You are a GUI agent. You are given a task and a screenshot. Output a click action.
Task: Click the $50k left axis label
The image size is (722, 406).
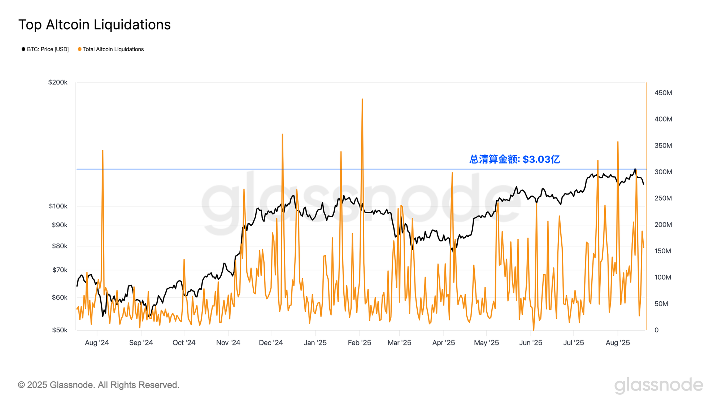click(60, 330)
